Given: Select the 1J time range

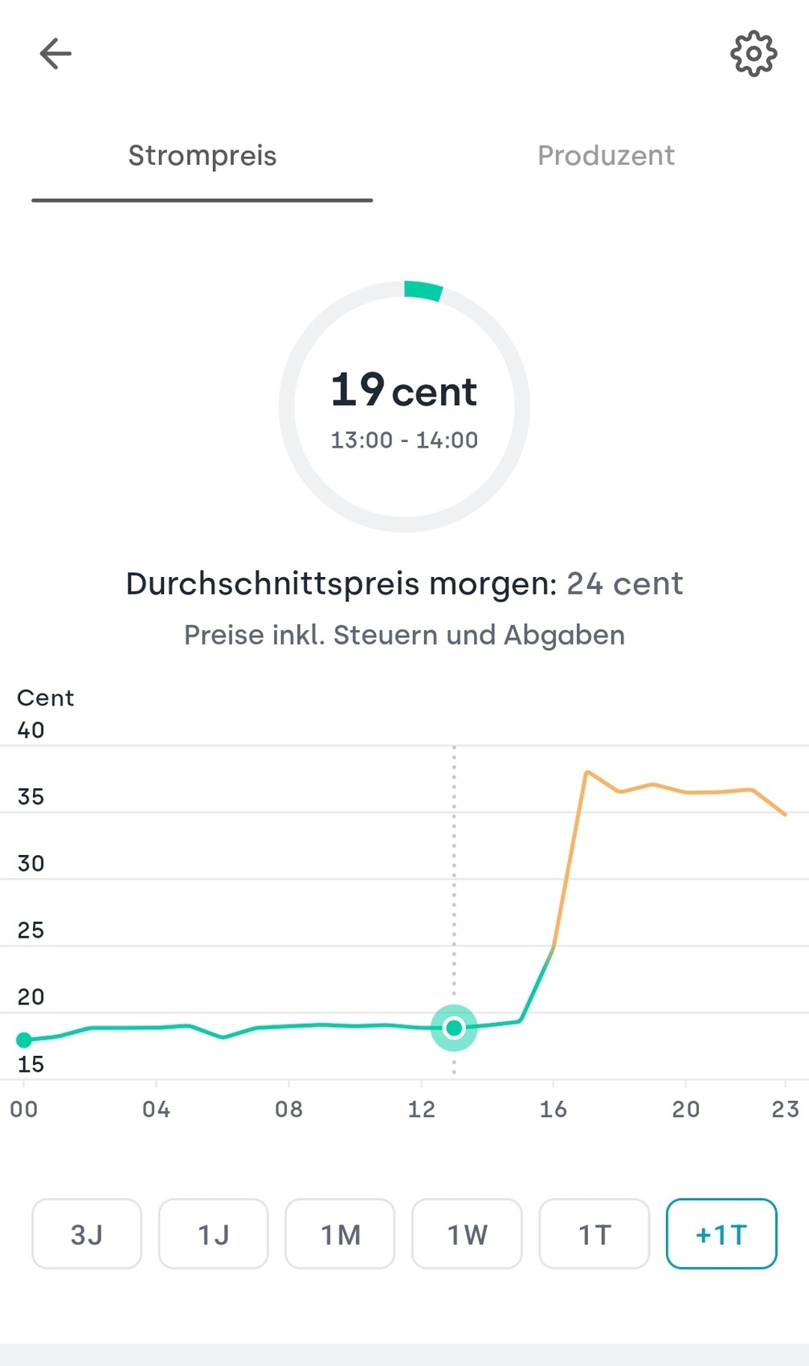Looking at the screenshot, I should [214, 1233].
